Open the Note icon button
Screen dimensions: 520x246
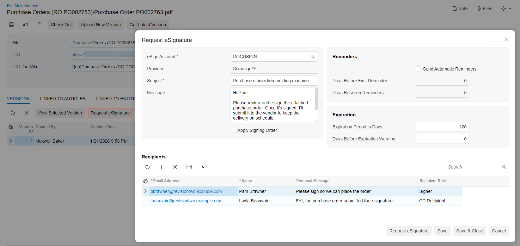(x=460, y=9)
